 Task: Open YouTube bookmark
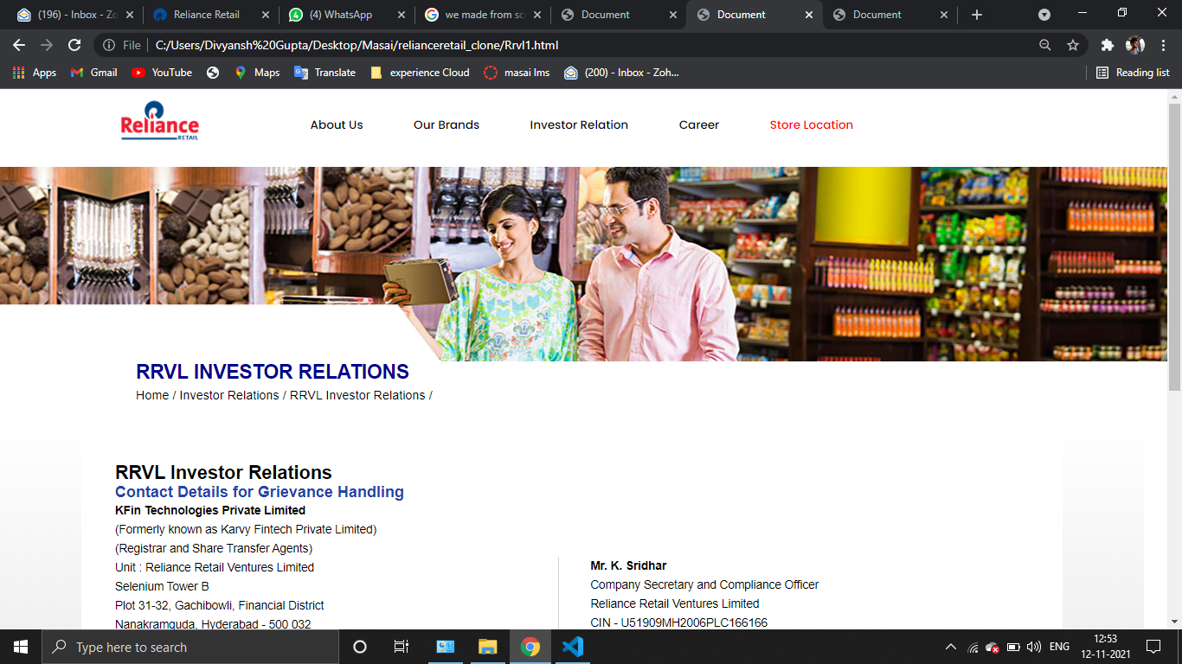click(x=162, y=73)
